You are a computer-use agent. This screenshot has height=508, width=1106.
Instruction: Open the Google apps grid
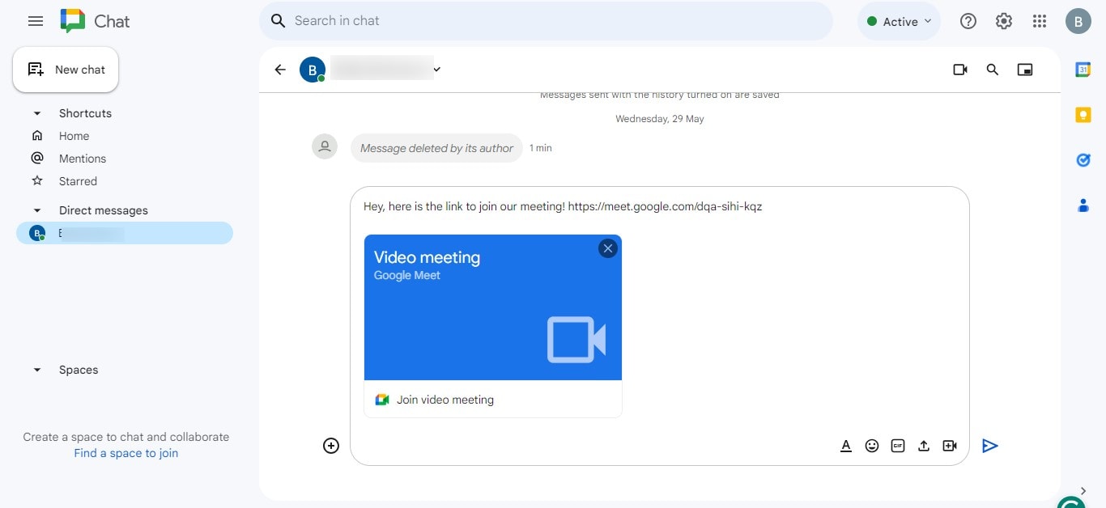tap(1040, 22)
